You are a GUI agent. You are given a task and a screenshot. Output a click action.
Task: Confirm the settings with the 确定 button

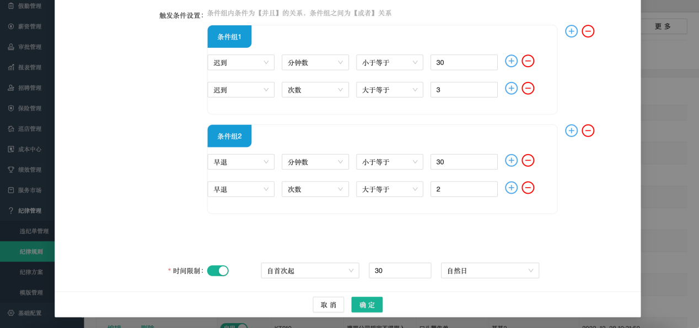(367, 304)
